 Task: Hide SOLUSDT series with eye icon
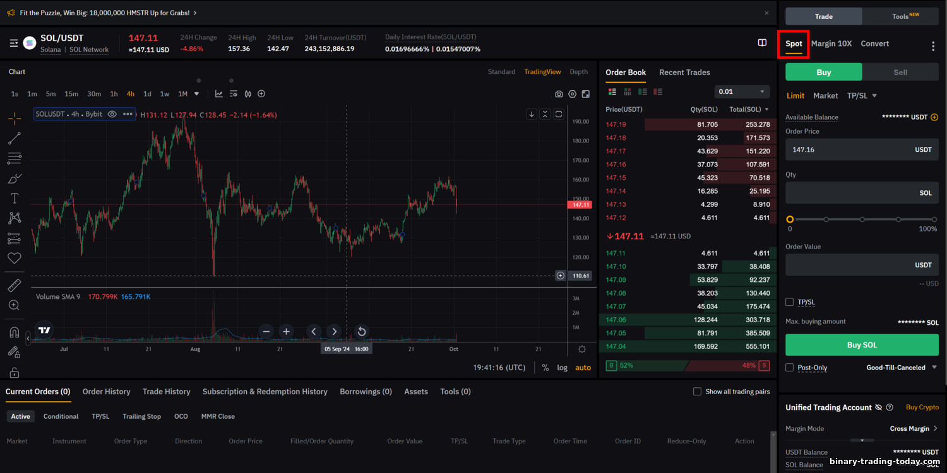point(112,114)
